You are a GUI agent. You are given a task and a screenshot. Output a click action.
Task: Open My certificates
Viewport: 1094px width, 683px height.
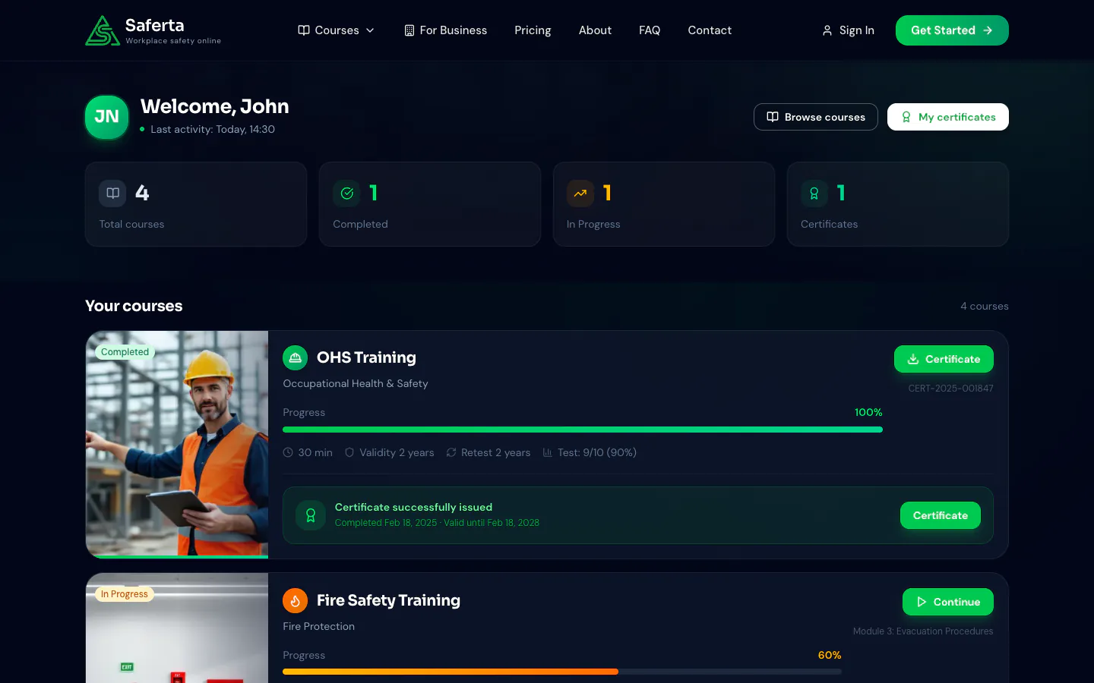coord(947,117)
